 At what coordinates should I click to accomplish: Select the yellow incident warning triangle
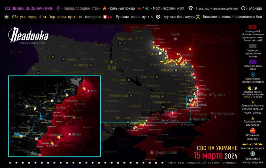253,119
